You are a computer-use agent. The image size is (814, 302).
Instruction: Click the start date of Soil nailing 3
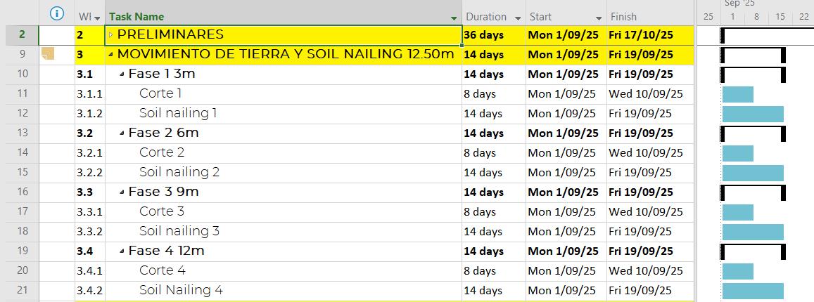(x=566, y=232)
